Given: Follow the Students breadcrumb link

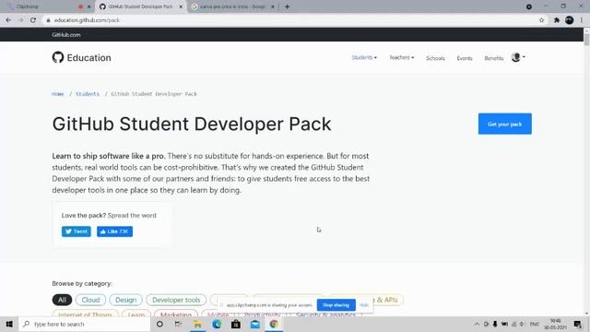Looking at the screenshot, I should [x=88, y=94].
